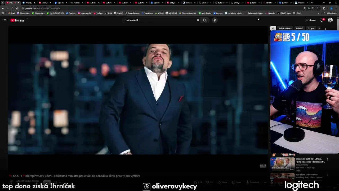Bookmark this page with the star icon
This screenshot has height=191, width=339.
[318, 8]
